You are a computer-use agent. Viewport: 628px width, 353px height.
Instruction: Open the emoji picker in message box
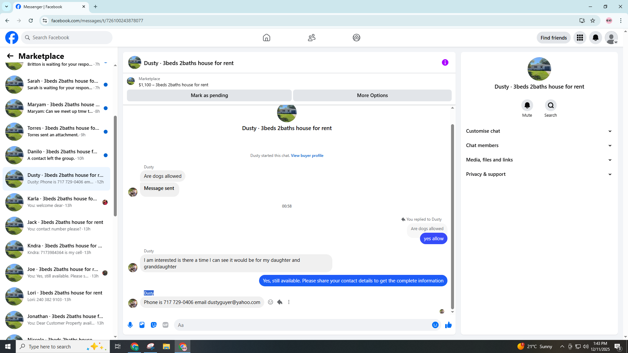[435, 325]
